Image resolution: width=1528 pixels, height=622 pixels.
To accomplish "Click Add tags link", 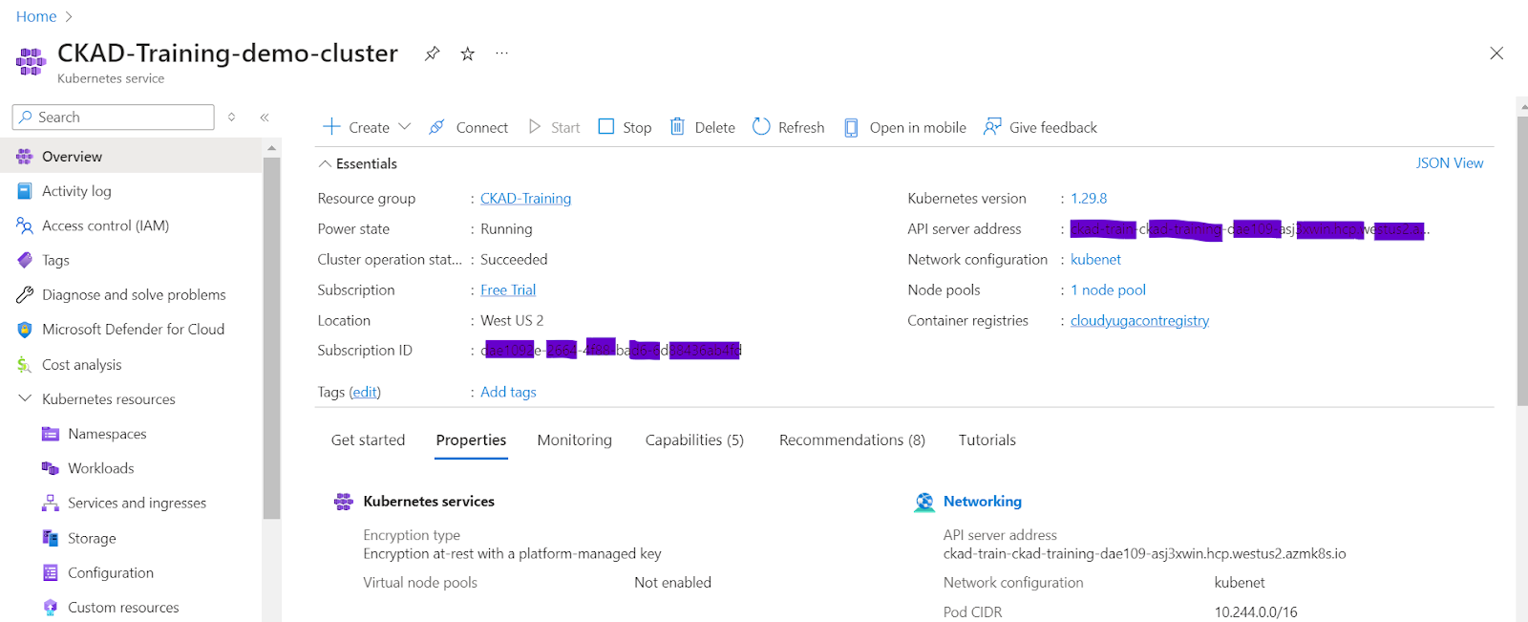I will coord(508,392).
